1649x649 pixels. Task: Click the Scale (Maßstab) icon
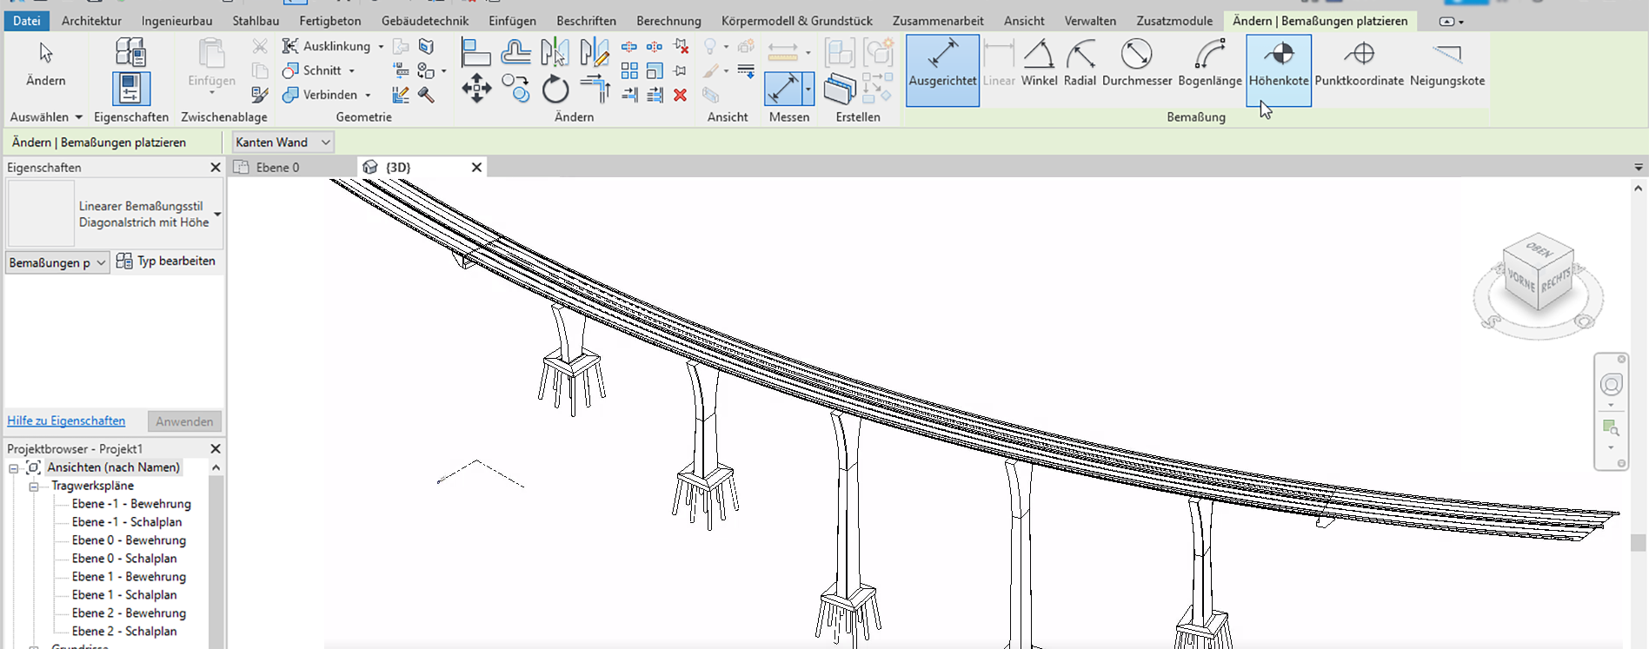pos(655,70)
